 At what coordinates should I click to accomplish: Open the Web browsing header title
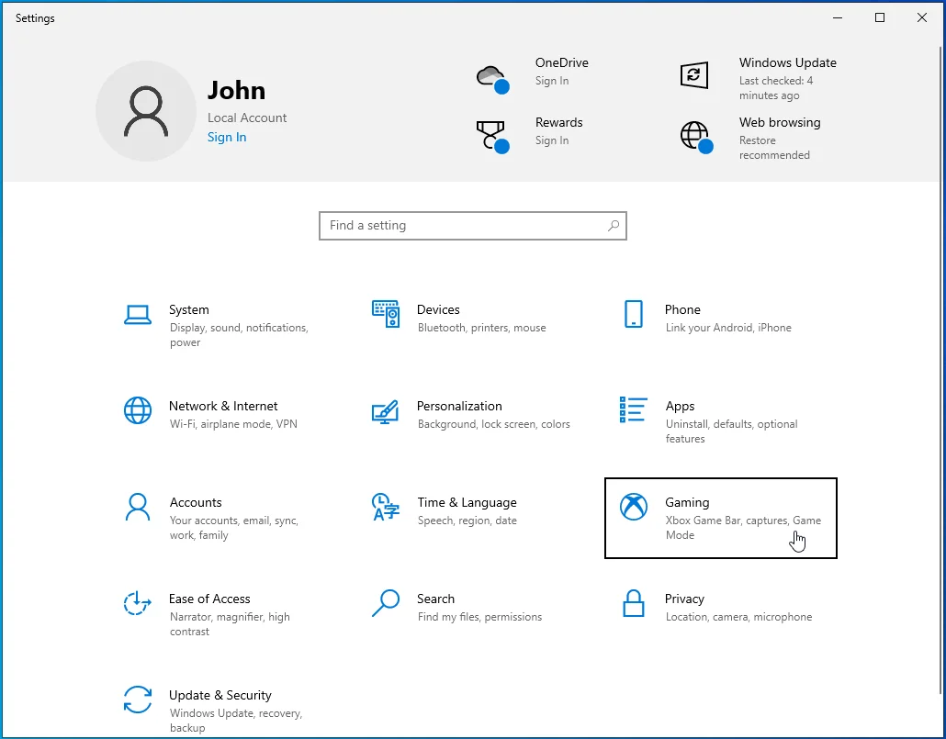(780, 122)
